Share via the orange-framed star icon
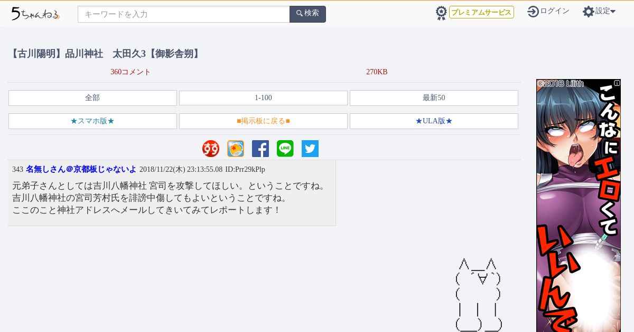Image resolution: width=634 pixels, height=332 pixels. pos(236,149)
